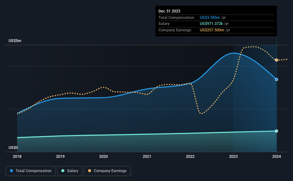The width and height of the screenshot is (293, 181).
Task: Click the Total Compensation row label in tooltip
Action: 176,17
